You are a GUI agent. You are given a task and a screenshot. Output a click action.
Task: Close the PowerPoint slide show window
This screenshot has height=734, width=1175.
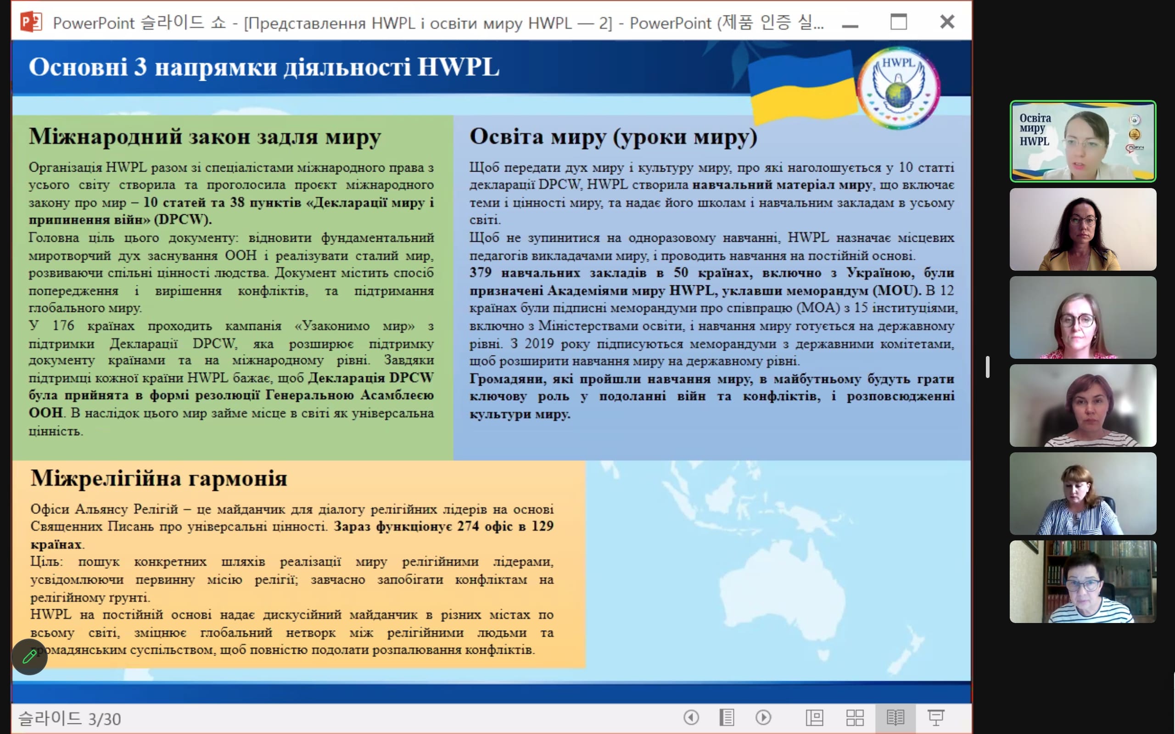coord(947,22)
